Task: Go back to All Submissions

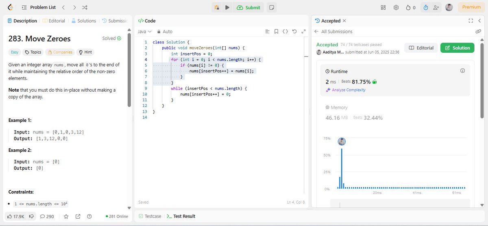Action: click(333, 31)
